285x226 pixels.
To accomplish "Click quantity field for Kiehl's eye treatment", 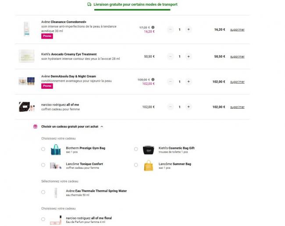I will click(x=179, y=56).
